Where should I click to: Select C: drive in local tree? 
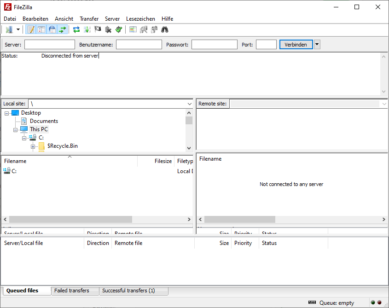tap(41, 138)
